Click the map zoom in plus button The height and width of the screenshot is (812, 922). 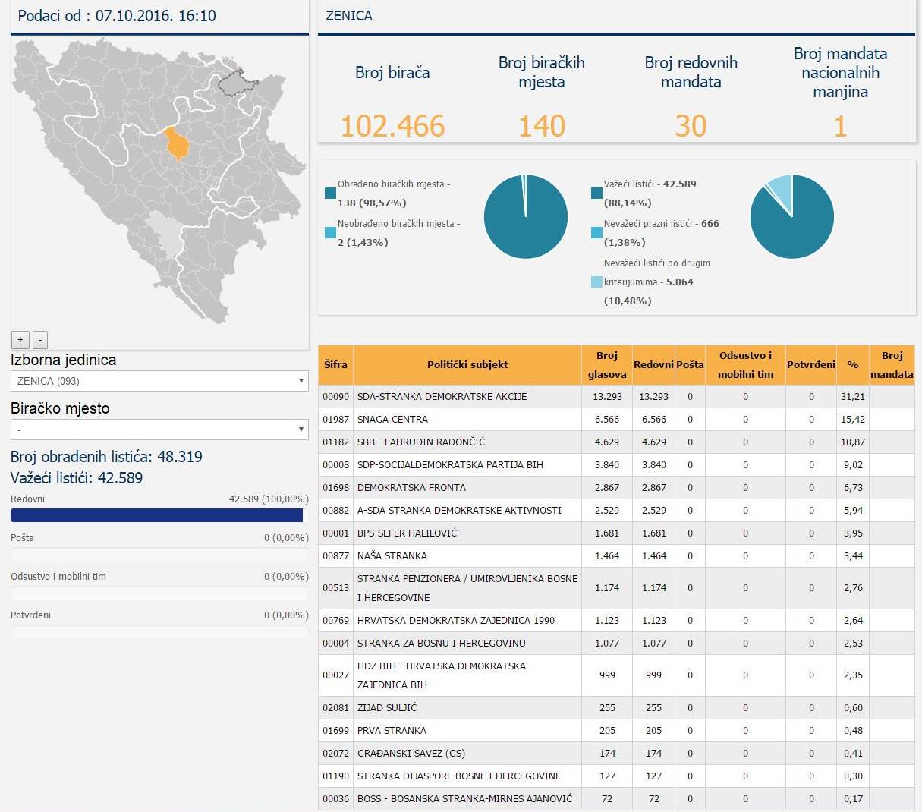[20, 339]
